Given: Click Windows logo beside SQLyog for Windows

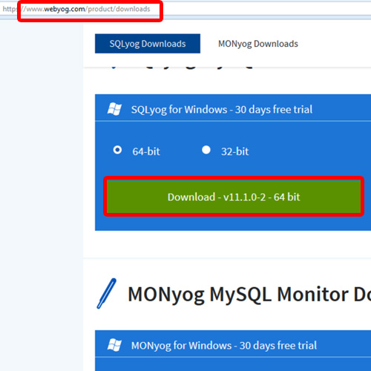Looking at the screenshot, I should (x=114, y=109).
